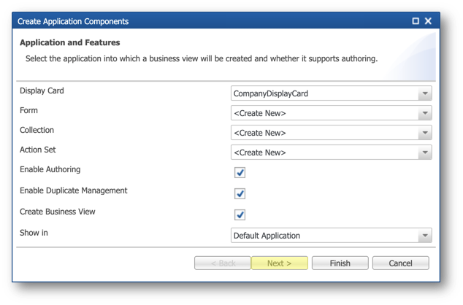Cancel the wizard dialog
This screenshot has height=305, width=463.
(x=401, y=263)
